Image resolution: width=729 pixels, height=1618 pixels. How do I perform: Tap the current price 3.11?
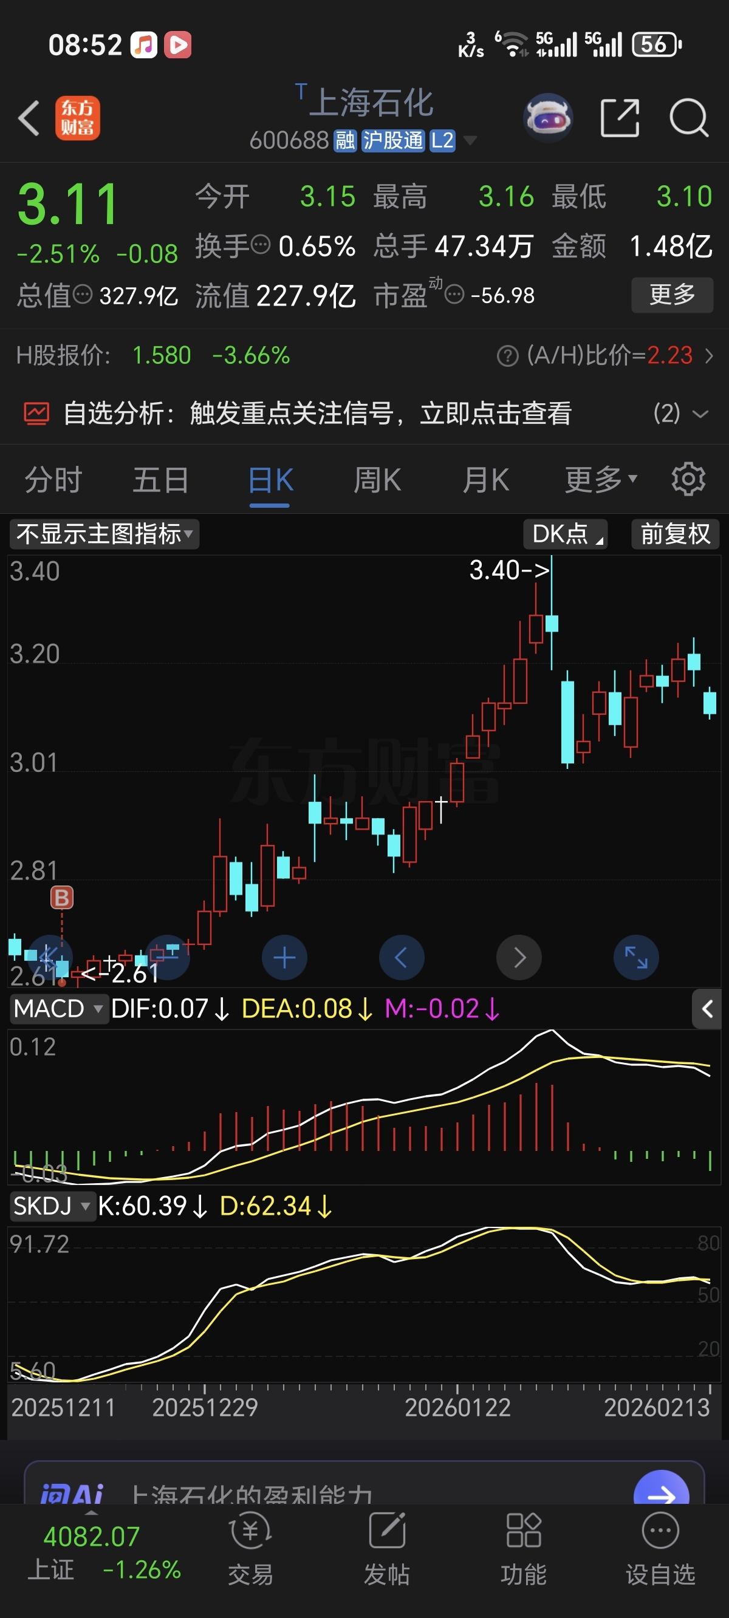pyautogui.click(x=68, y=203)
